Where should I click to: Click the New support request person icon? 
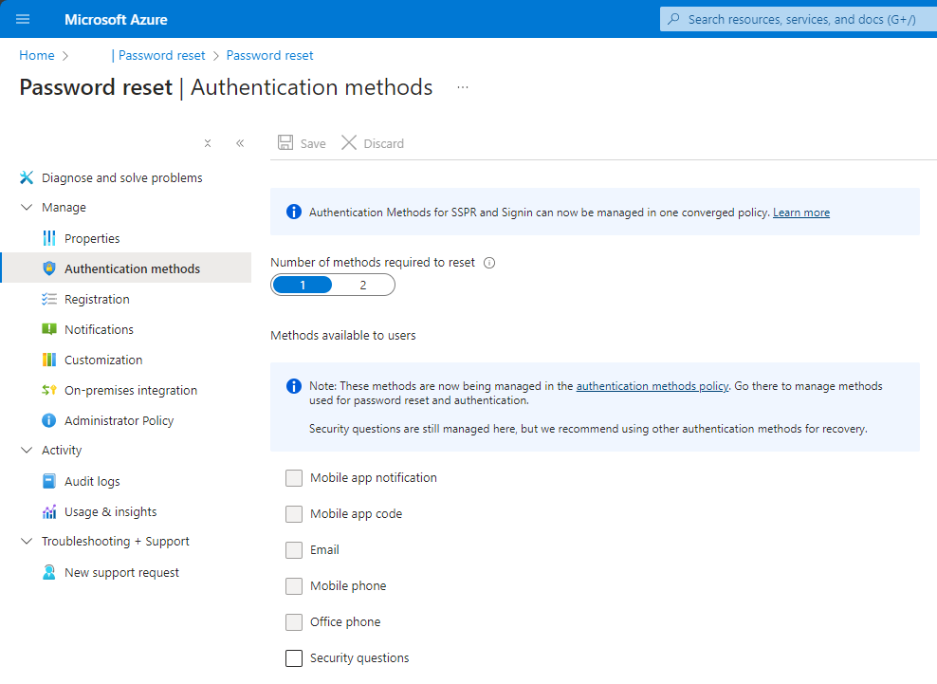(x=49, y=572)
